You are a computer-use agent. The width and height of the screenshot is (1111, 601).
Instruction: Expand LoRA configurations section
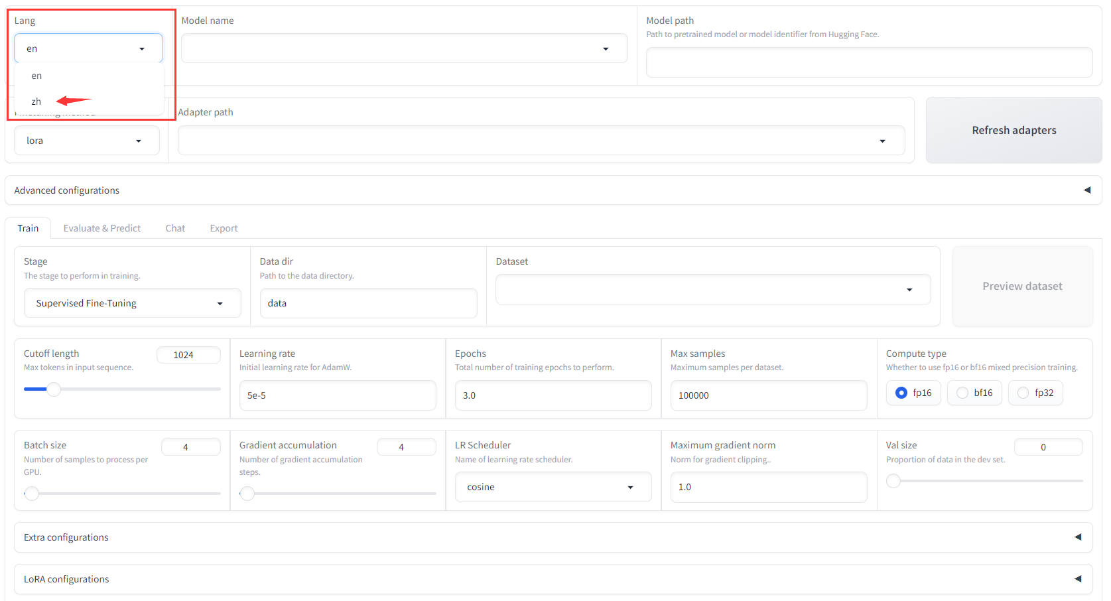[x=553, y=579]
